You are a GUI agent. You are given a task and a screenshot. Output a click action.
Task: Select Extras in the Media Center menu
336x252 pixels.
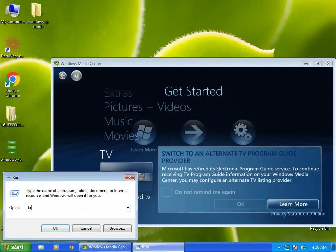[118, 93]
